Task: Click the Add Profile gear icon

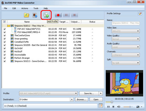Action: click(46, 15)
